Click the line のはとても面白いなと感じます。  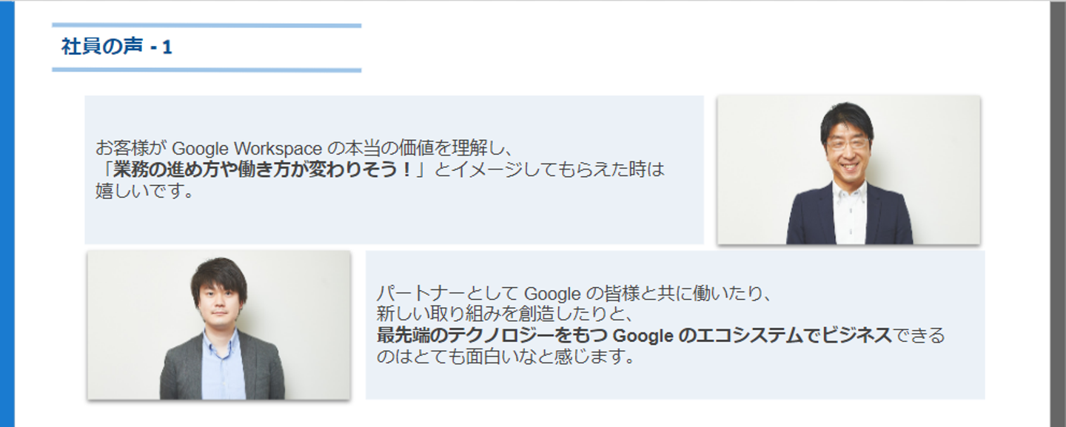pos(506,357)
